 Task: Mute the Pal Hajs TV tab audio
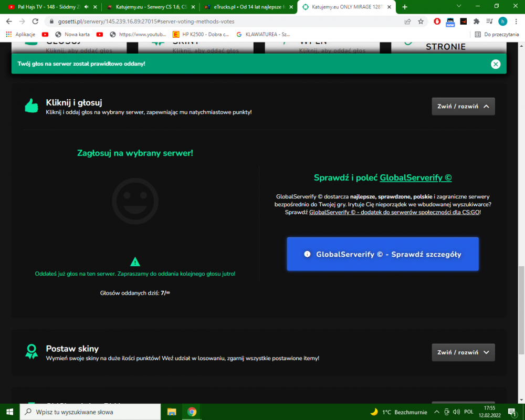click(87, 7)
